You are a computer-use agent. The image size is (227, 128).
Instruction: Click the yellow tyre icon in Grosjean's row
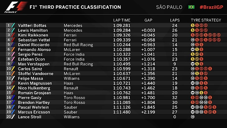(x=202, y=92)
